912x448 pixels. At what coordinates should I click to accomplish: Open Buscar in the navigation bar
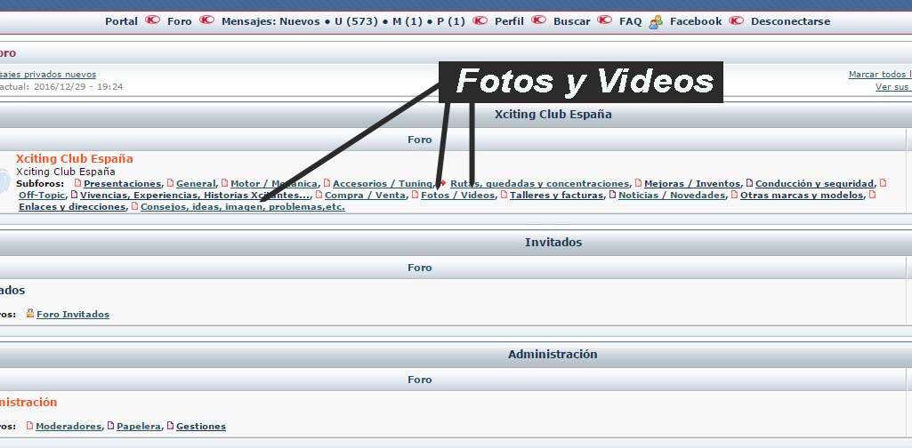[x=571, y=21]
